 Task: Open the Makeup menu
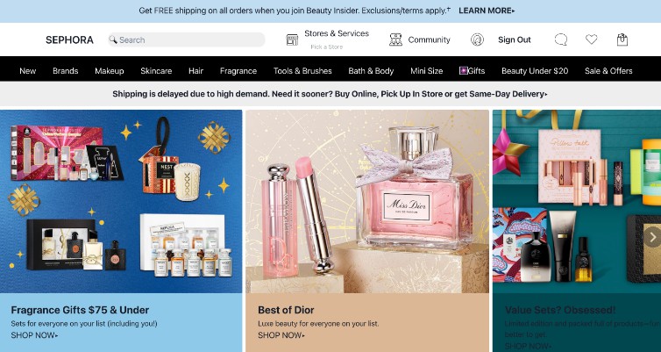(x=110, y=71)
